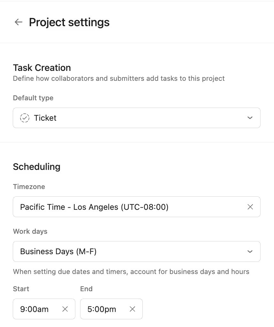Click the 5:00pm end time field

click(111, 309)
